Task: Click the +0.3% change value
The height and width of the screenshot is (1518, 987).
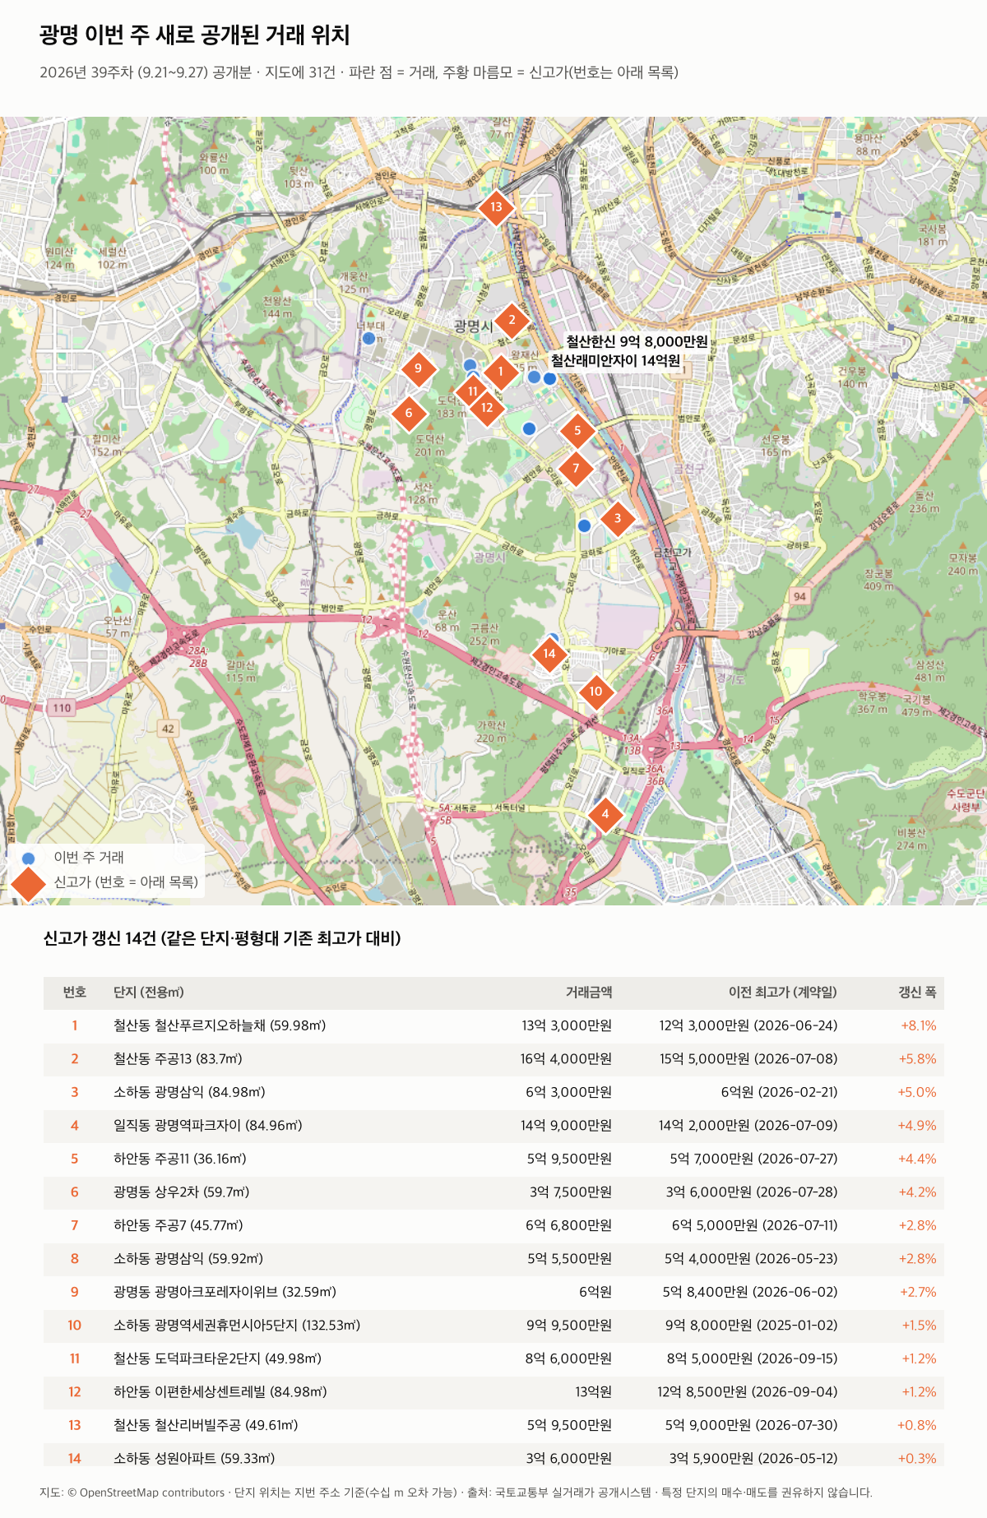Action: (917, 1458)
